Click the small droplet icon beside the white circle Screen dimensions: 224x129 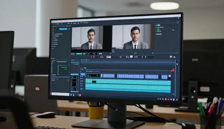tap(174, 57)
